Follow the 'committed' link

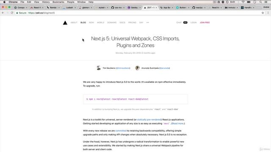click(121, 131)
